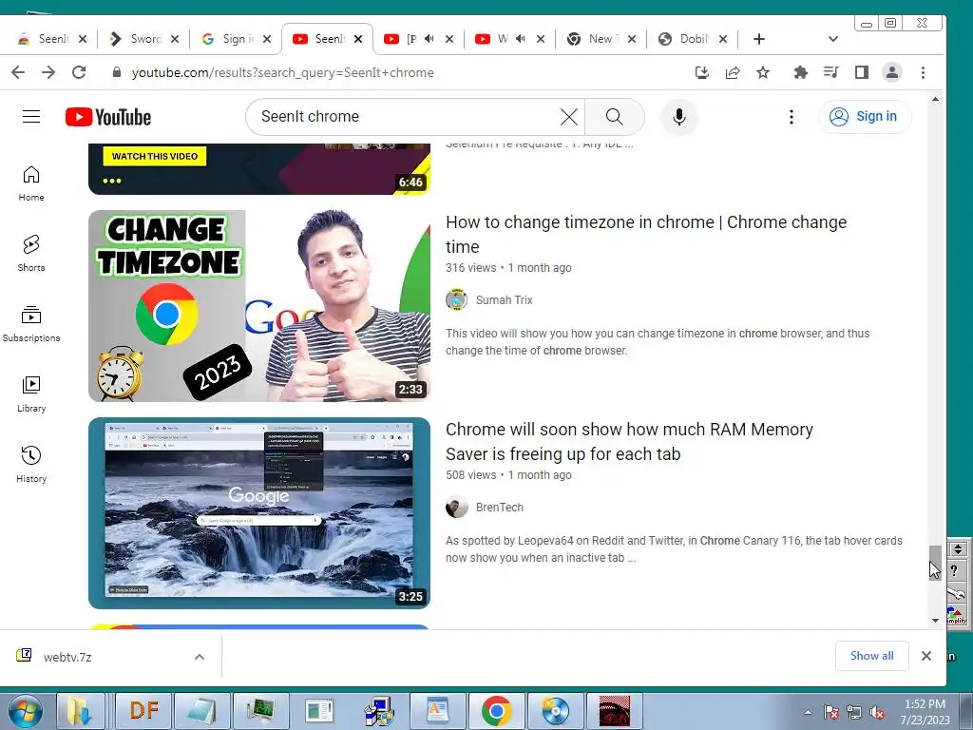Bookmark this page with star icon
The width and height of the screenshot is (973, 730).
tap(763, 72)
